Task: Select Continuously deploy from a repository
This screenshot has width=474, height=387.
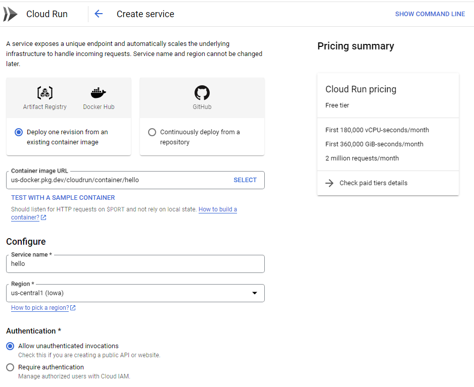Action: 152,132
